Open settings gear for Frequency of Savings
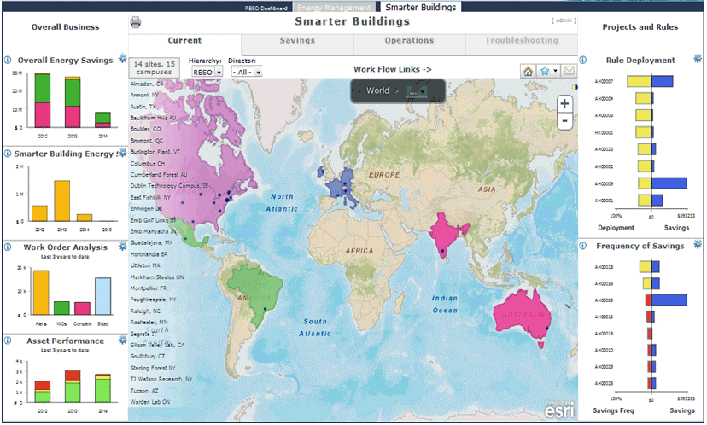Viewport: 707px width, 425px height. click(x=698, y=244)
